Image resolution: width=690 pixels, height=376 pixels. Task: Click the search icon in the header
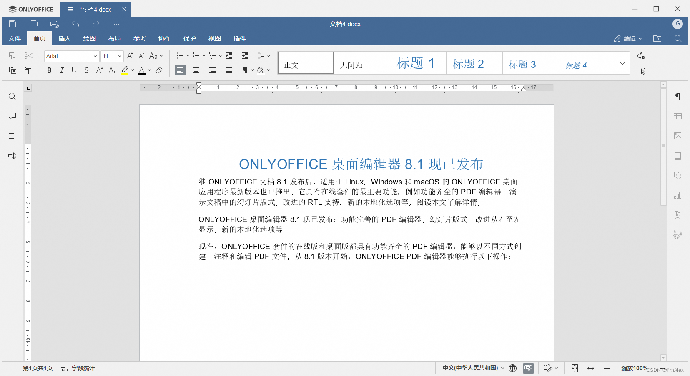tap(678, 38)
